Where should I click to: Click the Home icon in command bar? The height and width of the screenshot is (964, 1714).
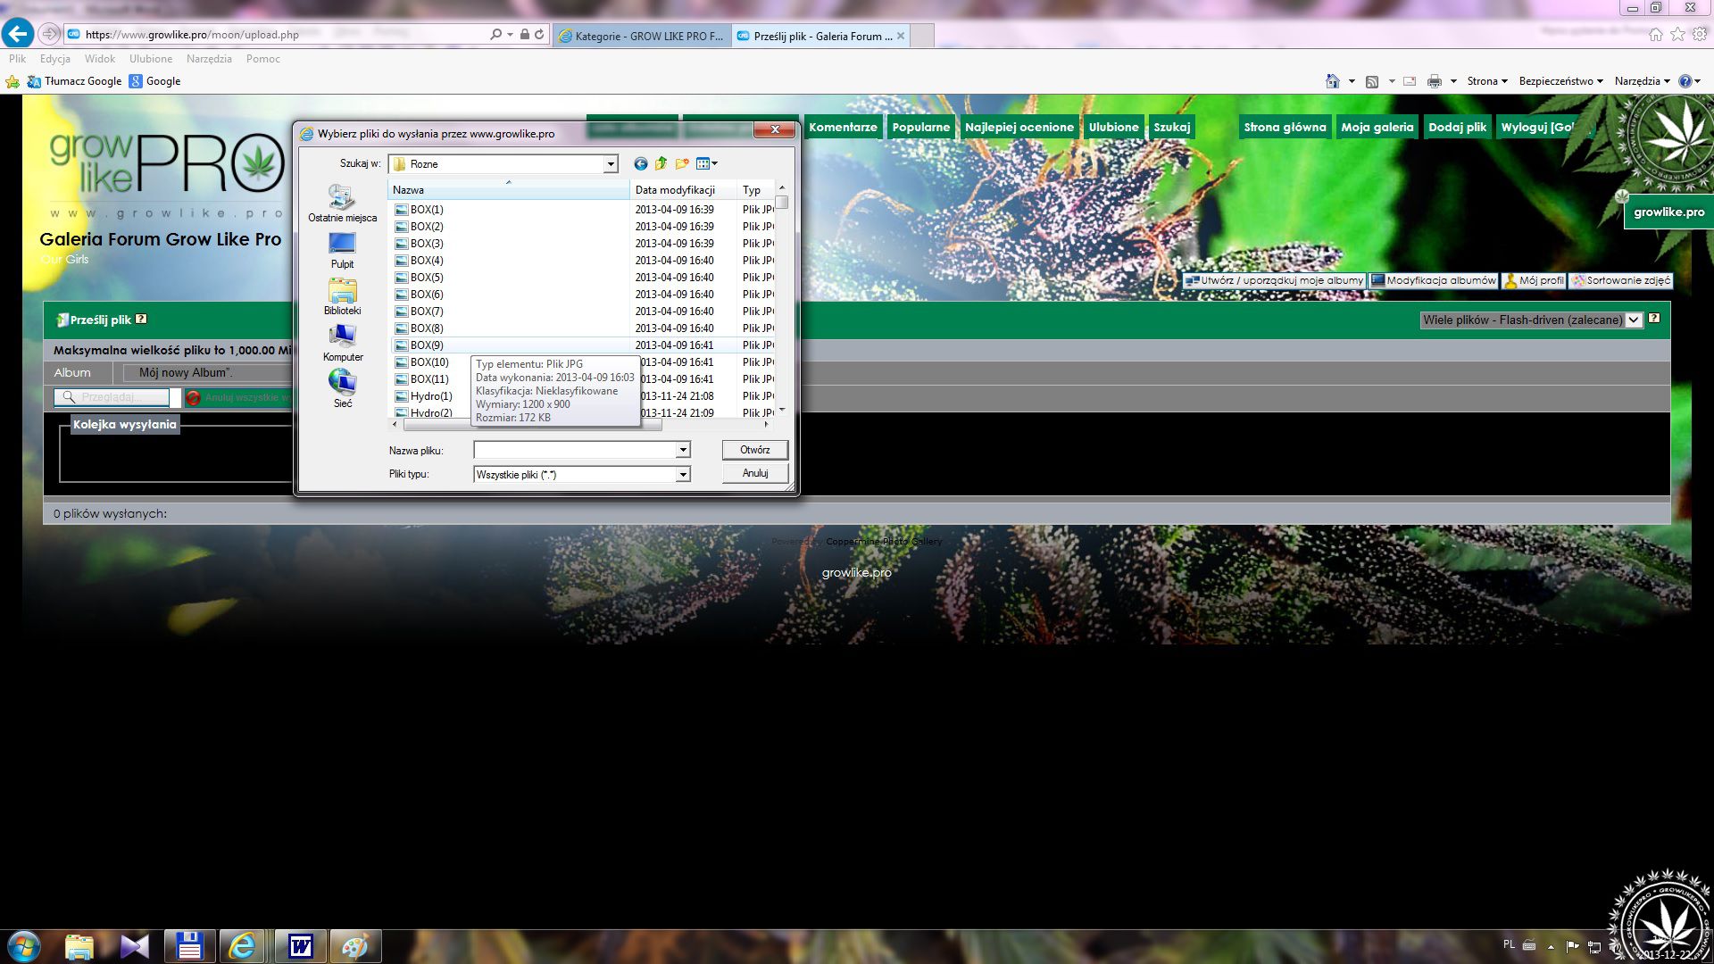pos(1333,81)
